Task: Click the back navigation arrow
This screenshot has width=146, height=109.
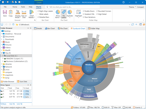Action: point(6,24)
